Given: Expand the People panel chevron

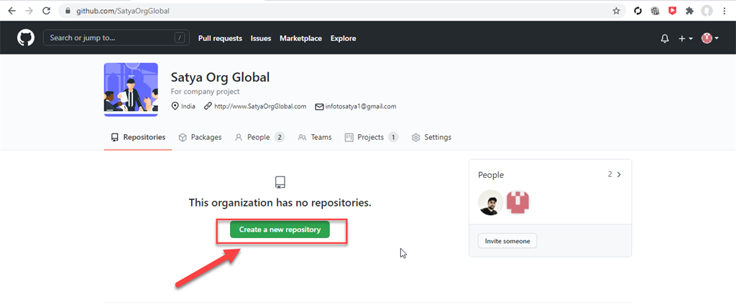Looking at the screenshot, I should pyautogui.click(x=619, y=174).
